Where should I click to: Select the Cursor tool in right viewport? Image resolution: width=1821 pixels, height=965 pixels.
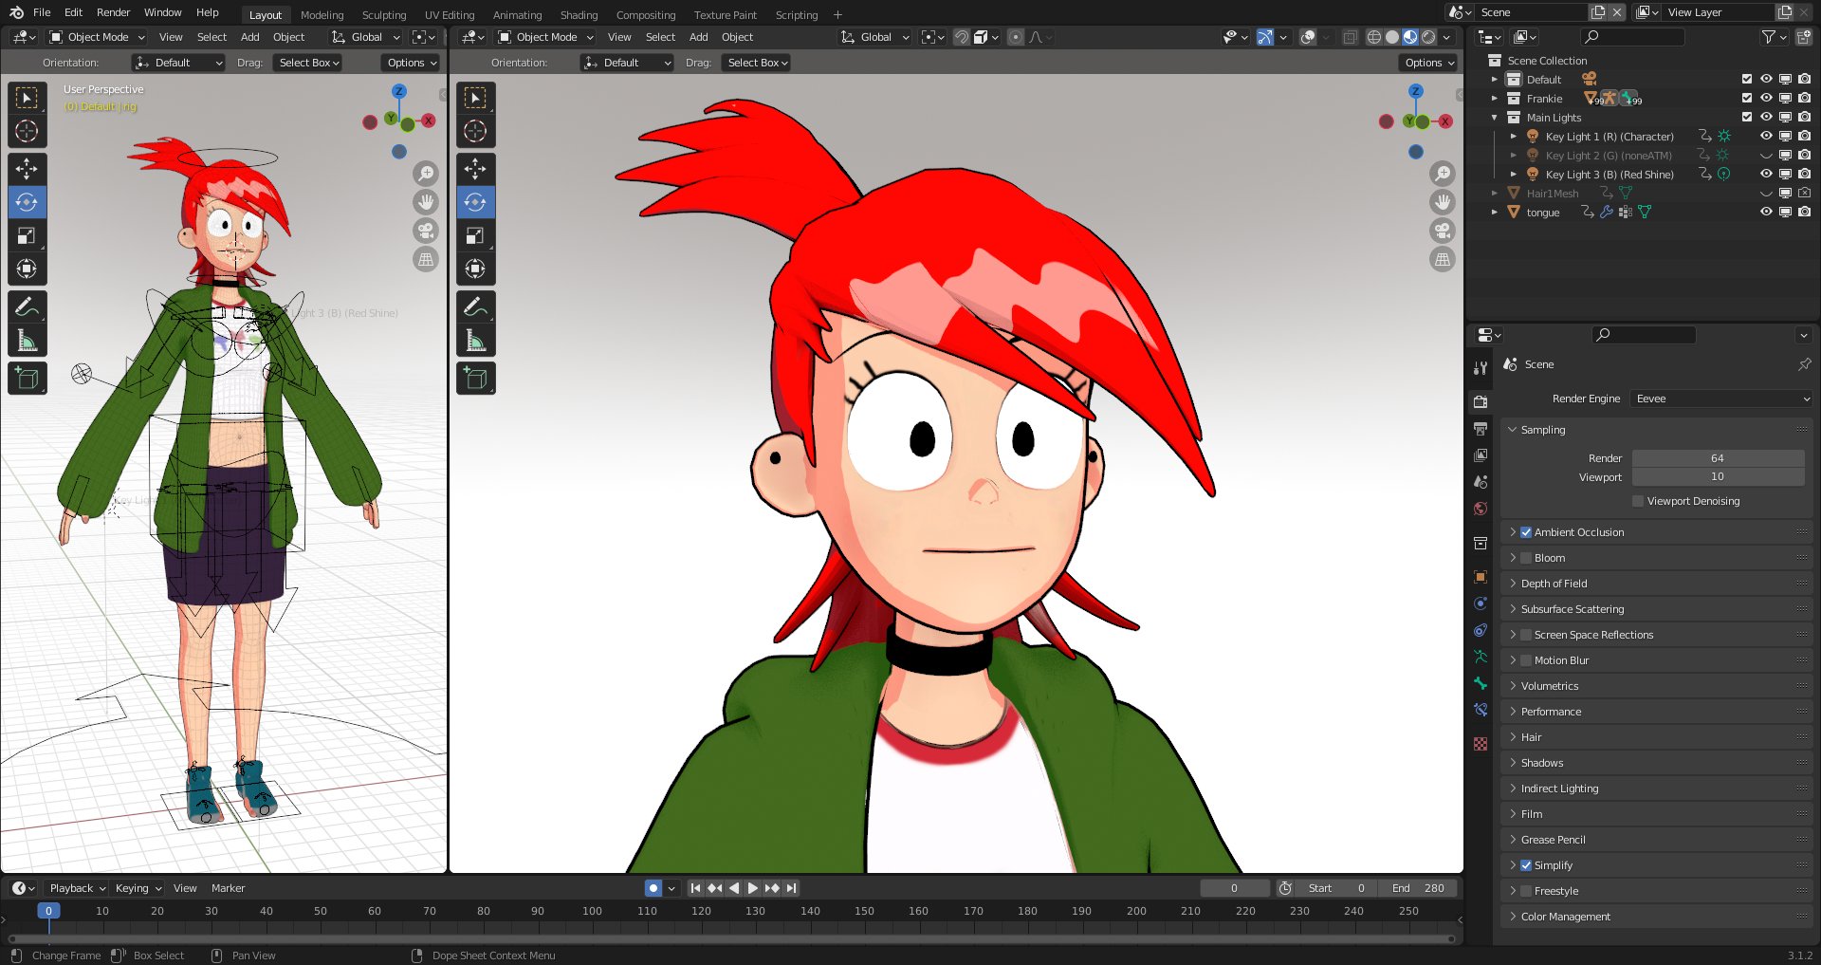click(x=475, y=131)
